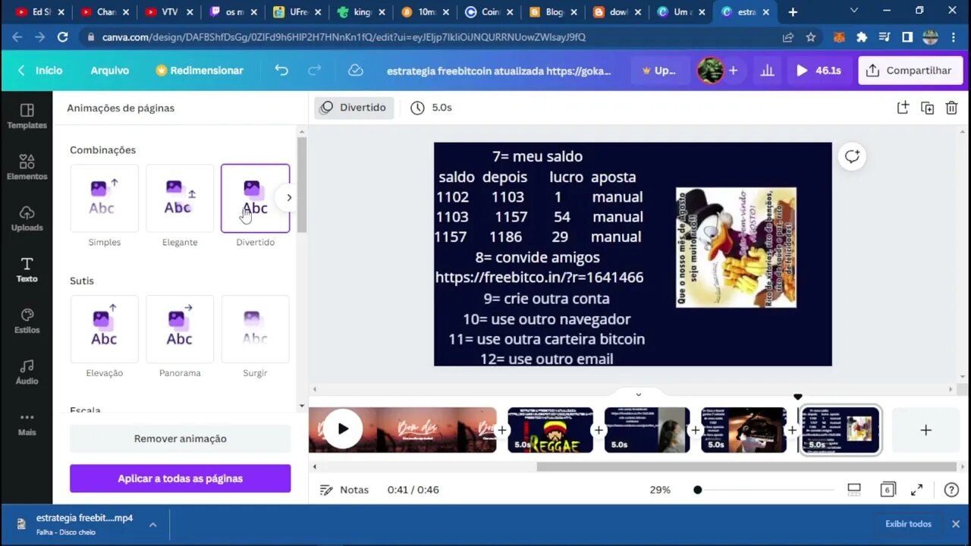Select the last selected page thumbnail
The image size is (971, 546).
pyautogui.click(x=841, y=430)
